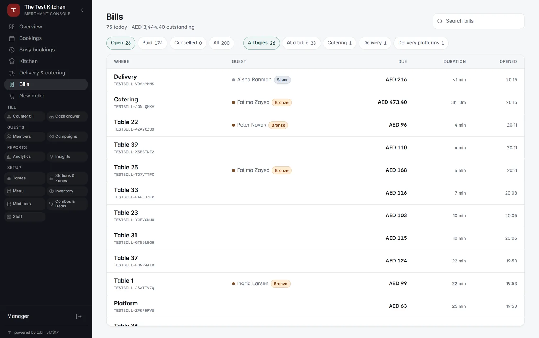Open the Table 22 bill row
This screenshot has width=539, height=338.
(x=315, y=125)
